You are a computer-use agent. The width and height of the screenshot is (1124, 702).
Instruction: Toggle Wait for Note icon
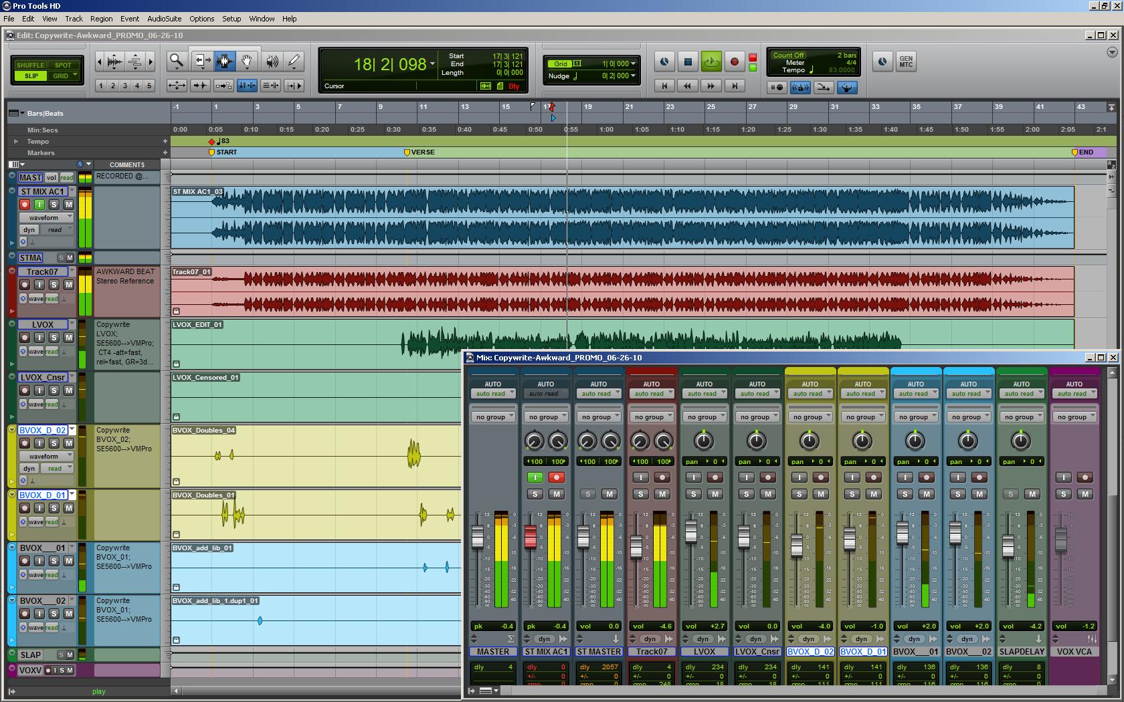(x=777, y=88)
